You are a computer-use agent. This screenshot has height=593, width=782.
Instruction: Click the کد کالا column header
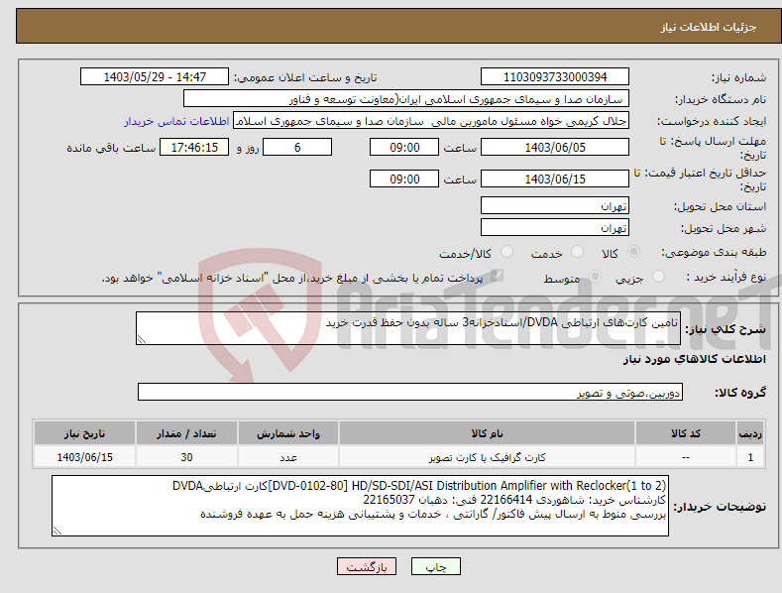click(x=686, y=433)
